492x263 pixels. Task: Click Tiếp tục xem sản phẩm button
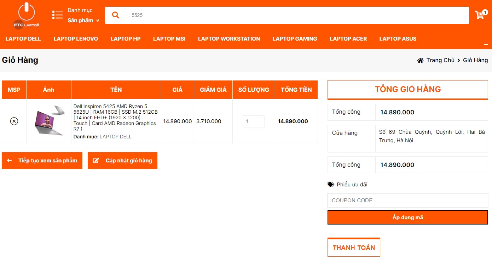42,161
